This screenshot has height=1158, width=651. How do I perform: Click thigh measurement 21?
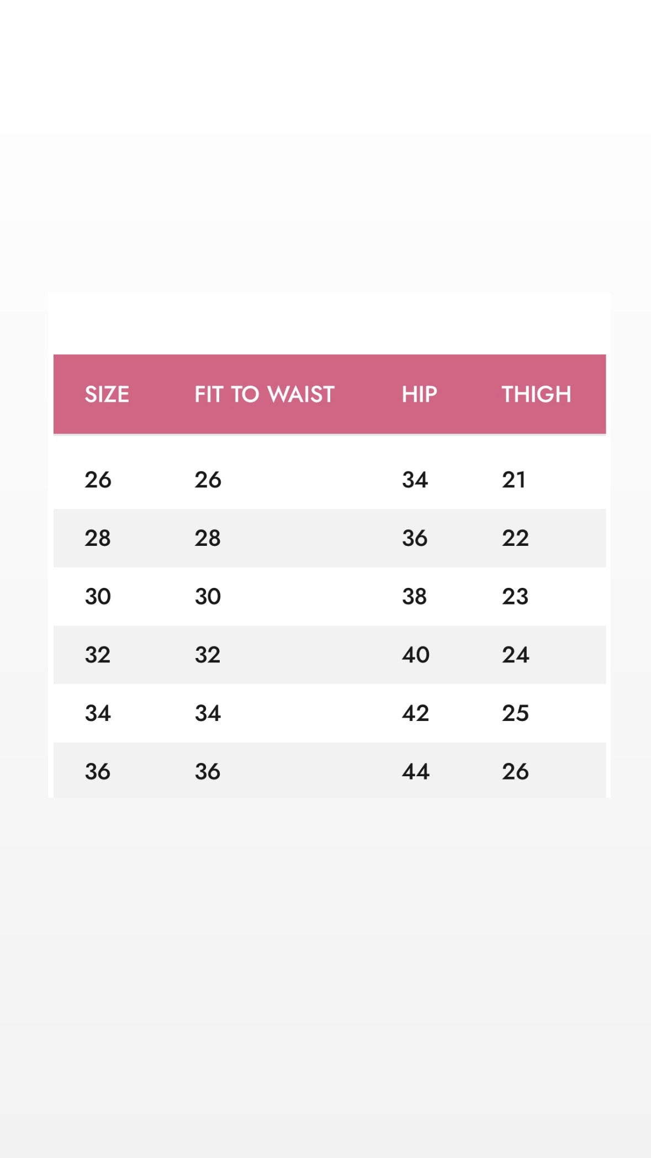(x=514, y=480)
